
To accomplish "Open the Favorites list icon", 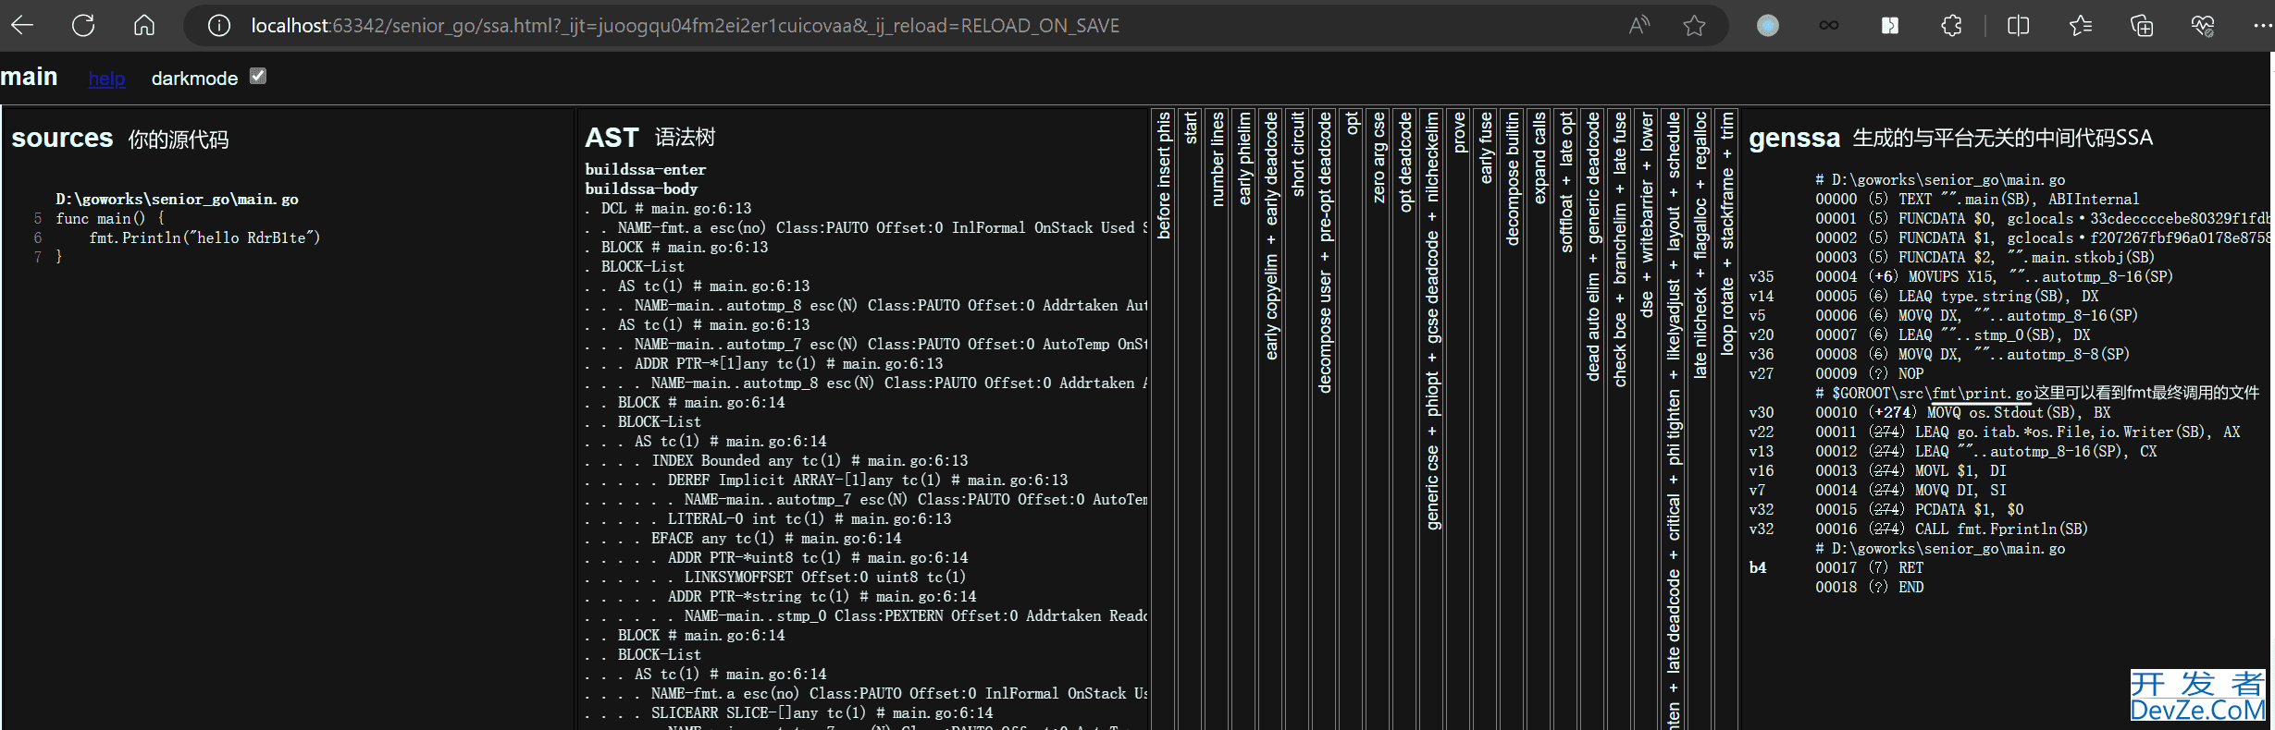I will [2080, 26].
